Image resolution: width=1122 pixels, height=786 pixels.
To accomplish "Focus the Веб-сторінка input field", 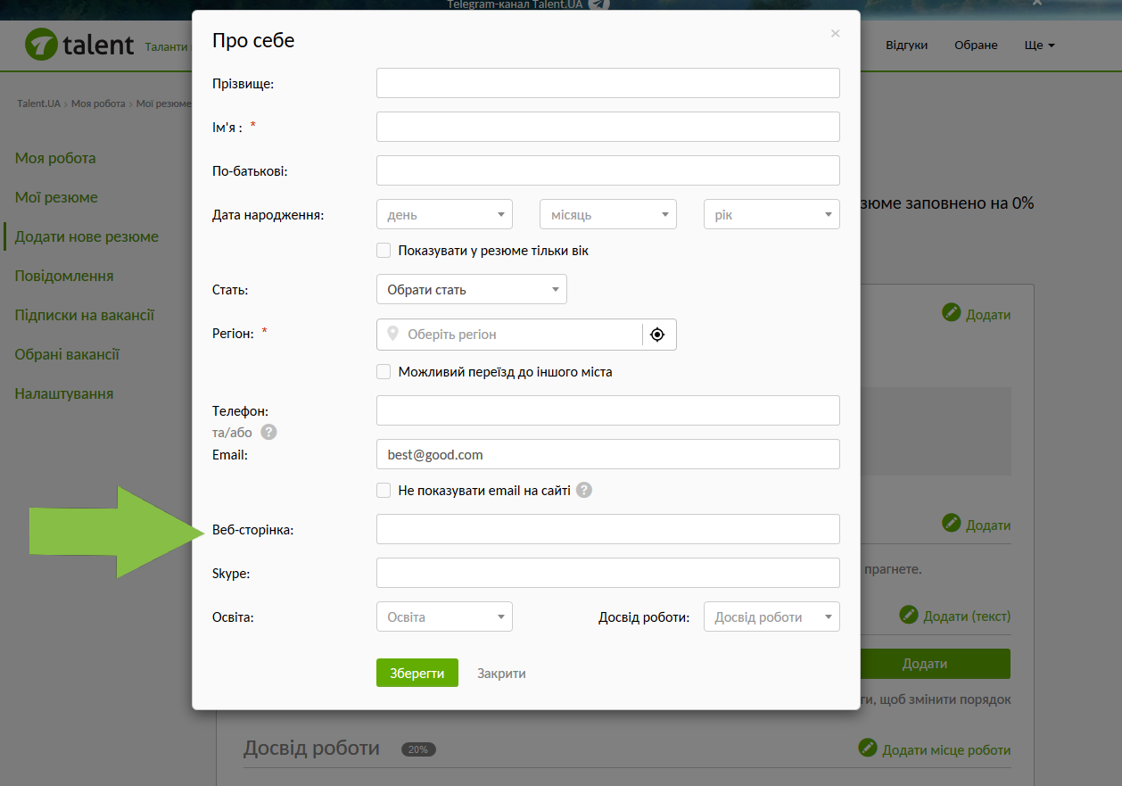I will (608, 529).
